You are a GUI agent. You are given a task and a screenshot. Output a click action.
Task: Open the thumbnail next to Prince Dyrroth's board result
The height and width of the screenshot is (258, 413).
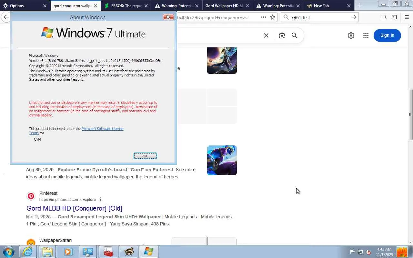coord(222,160)
